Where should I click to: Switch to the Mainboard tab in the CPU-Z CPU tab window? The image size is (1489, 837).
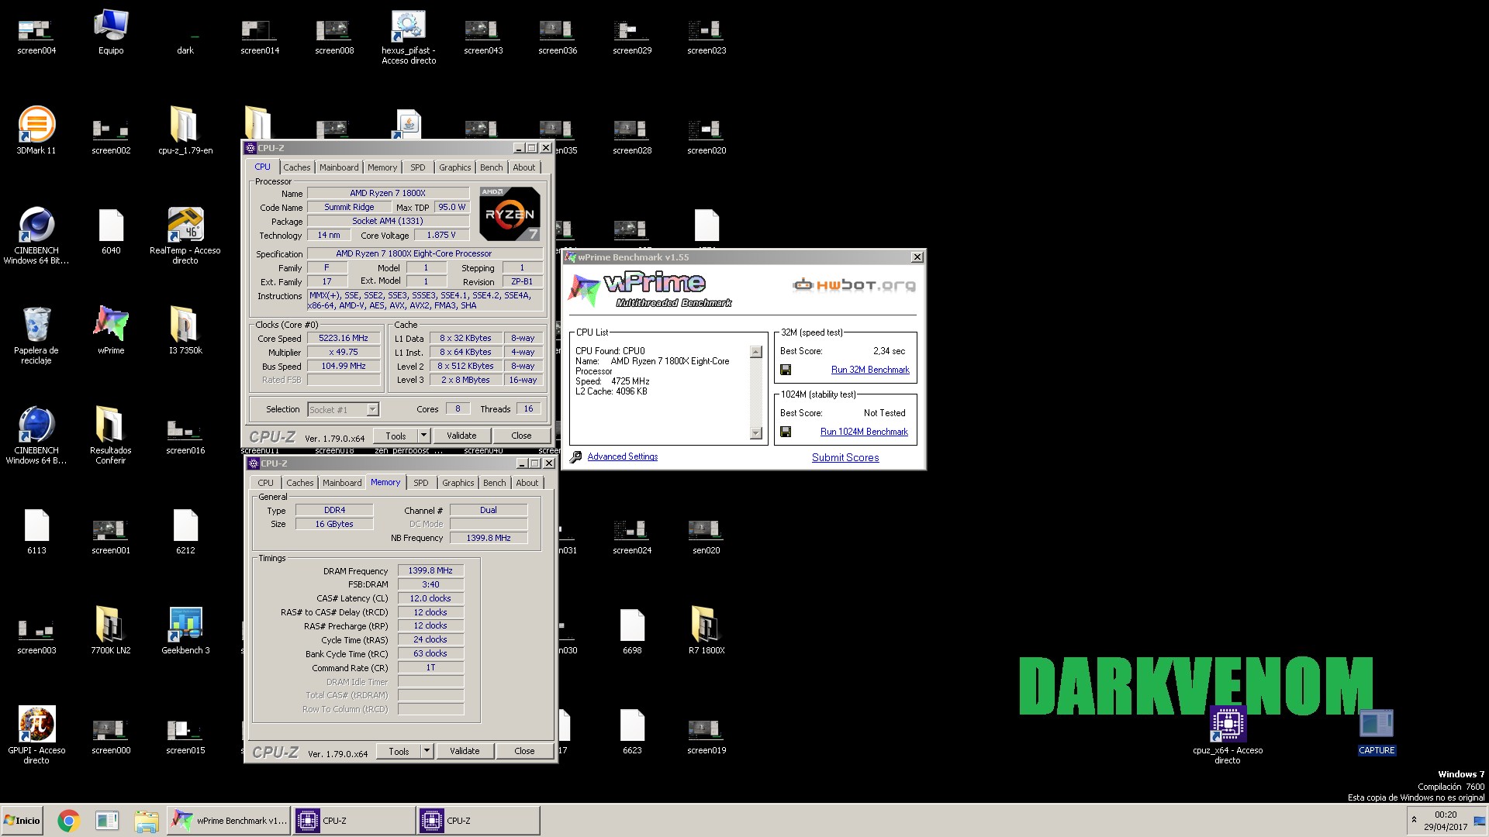339,167
